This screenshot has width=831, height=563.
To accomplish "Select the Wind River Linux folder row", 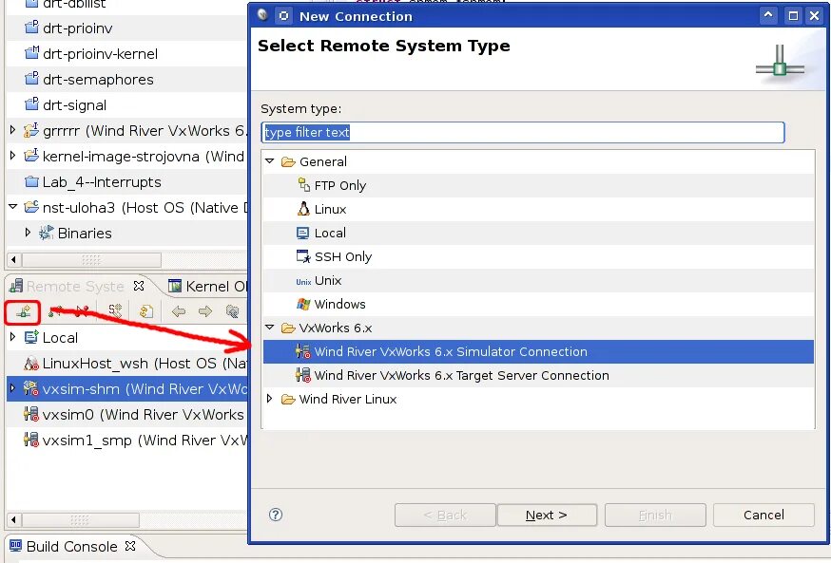I will pyautogui.click(x=538, y=399).
